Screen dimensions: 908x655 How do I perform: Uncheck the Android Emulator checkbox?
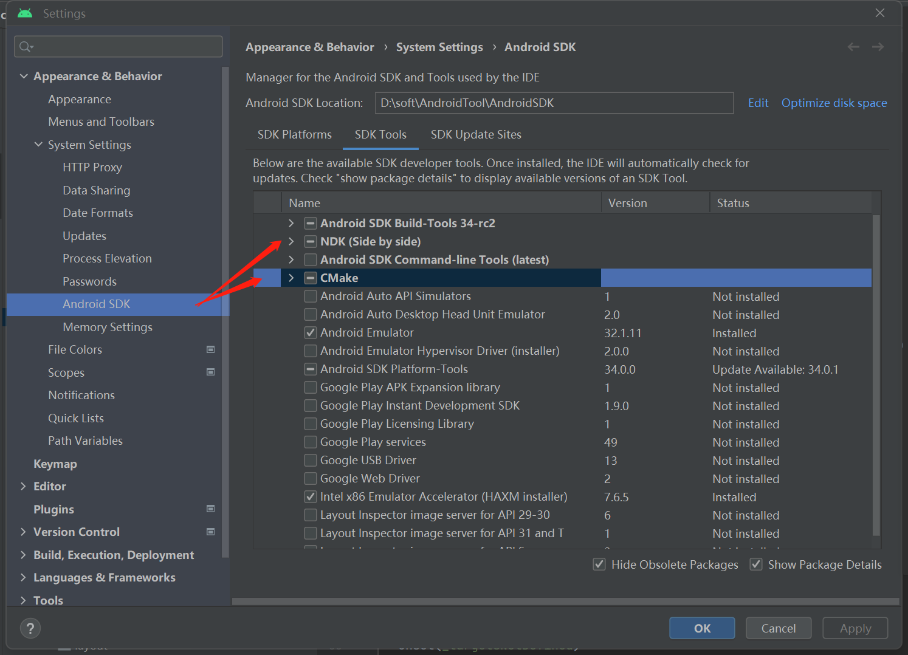click(x=311, y=332)
